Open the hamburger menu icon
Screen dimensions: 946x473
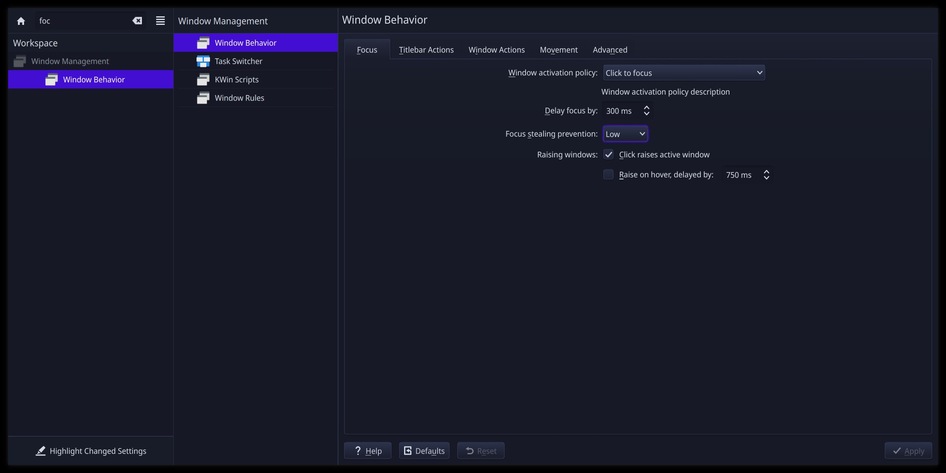tap(160, 21)
